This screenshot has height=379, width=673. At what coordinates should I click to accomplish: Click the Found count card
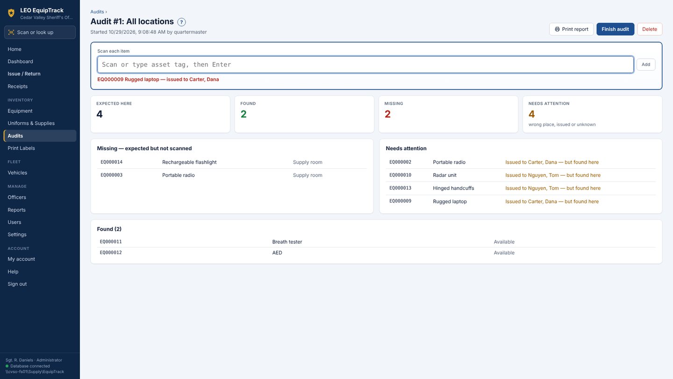pyautogui.click(x=304, y=114)
